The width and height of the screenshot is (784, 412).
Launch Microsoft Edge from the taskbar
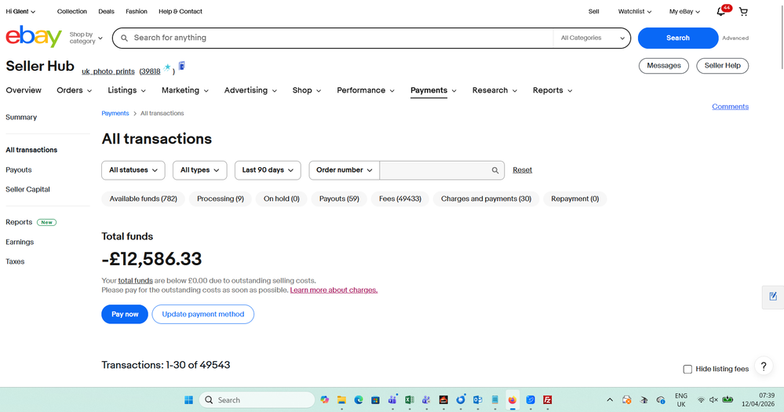359,400
